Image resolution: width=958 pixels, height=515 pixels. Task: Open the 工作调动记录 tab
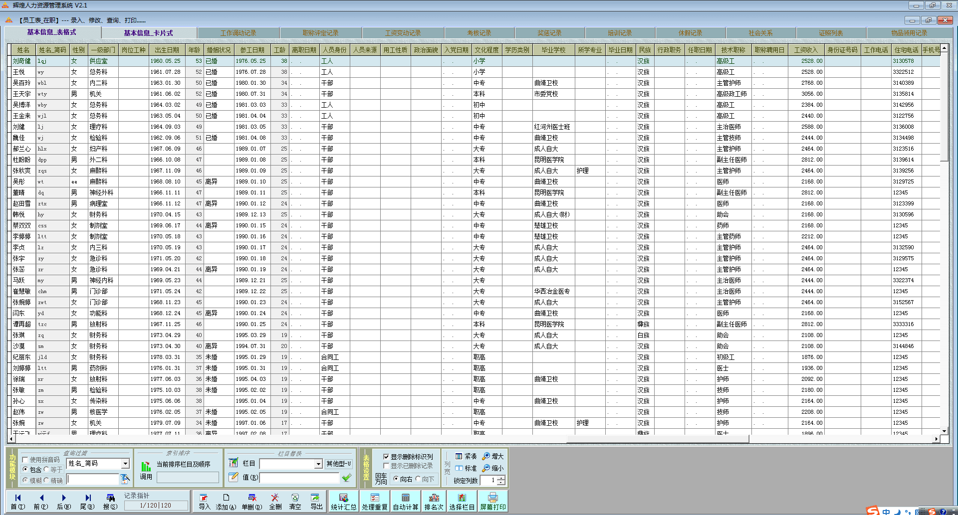238,33
